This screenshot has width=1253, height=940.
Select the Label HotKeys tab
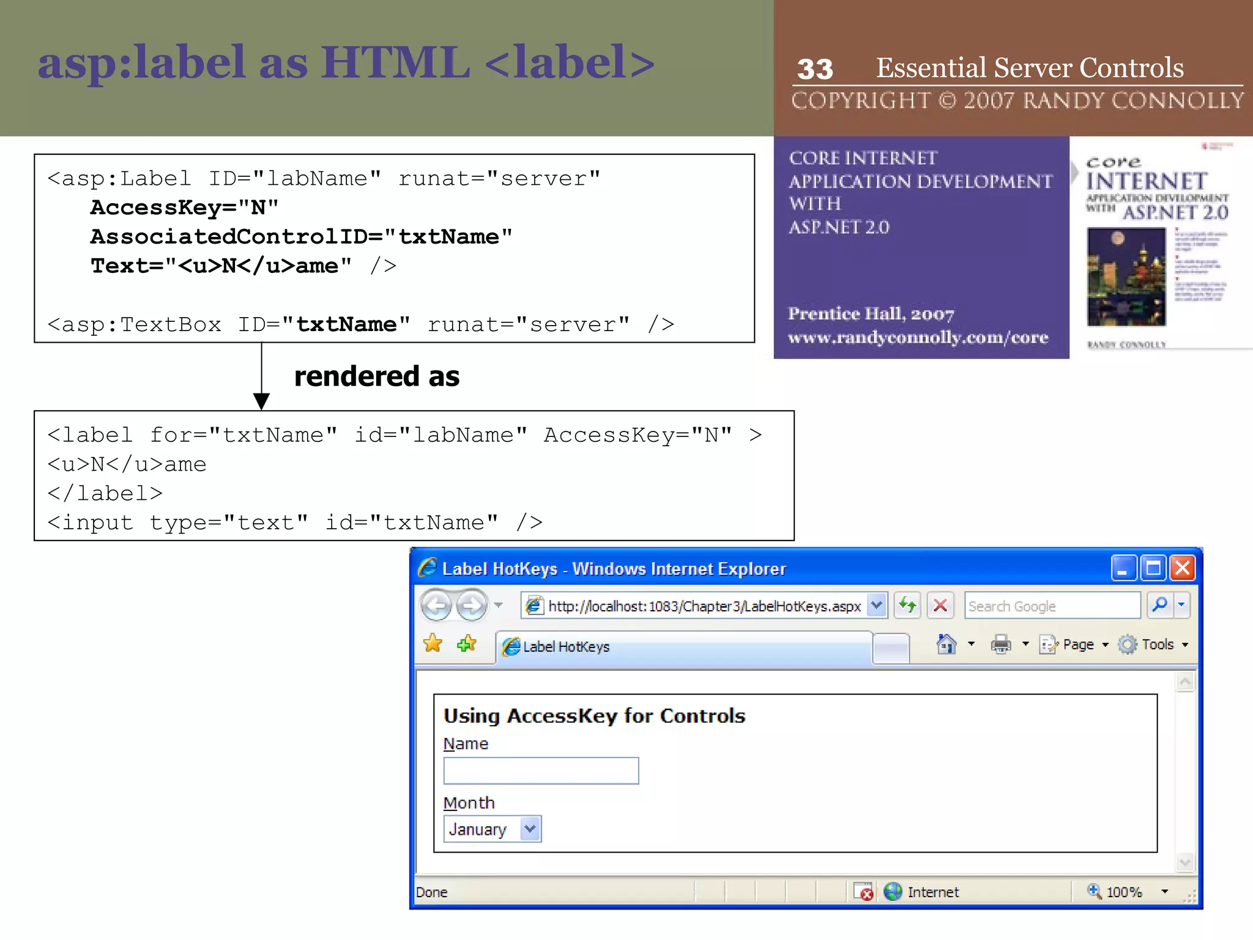(x=684, y=647)
